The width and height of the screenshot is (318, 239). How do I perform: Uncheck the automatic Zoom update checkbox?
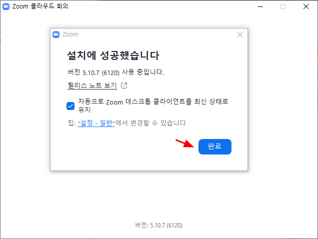(70, 106)
